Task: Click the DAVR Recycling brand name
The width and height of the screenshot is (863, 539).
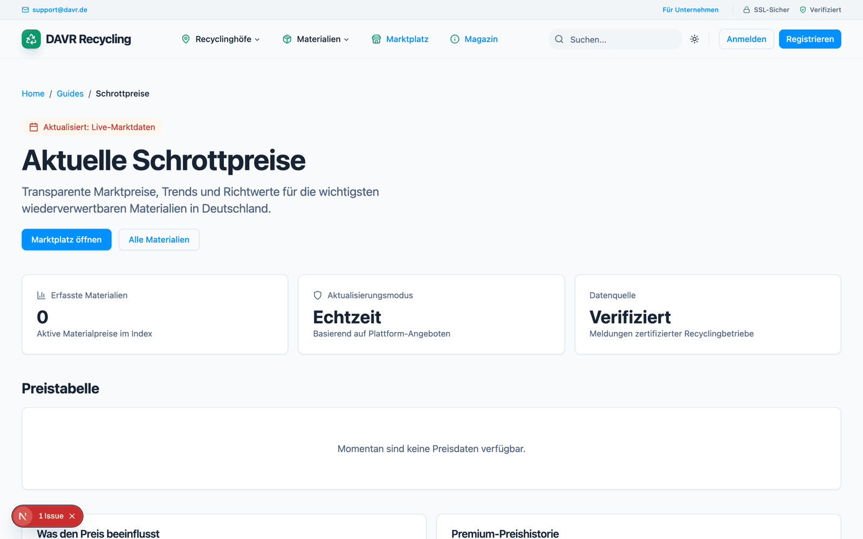Action: point(88,39)
